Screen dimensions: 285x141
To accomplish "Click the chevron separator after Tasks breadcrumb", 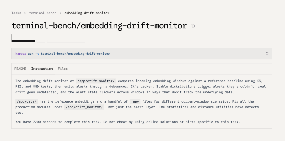I will click(x=25, y=13).
